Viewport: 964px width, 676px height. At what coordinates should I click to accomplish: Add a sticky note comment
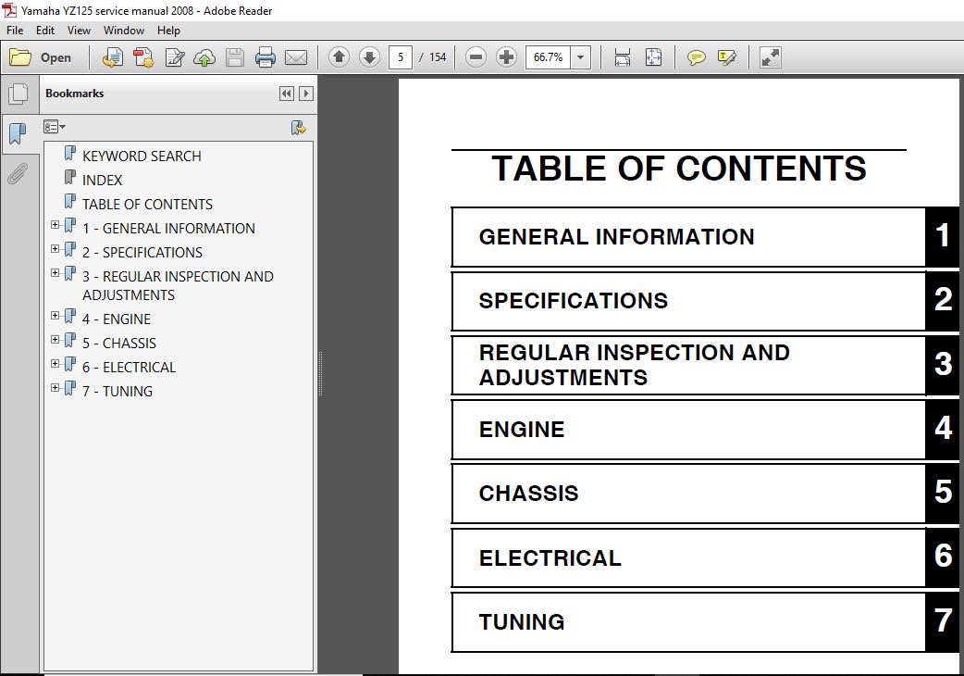point(696,57)
